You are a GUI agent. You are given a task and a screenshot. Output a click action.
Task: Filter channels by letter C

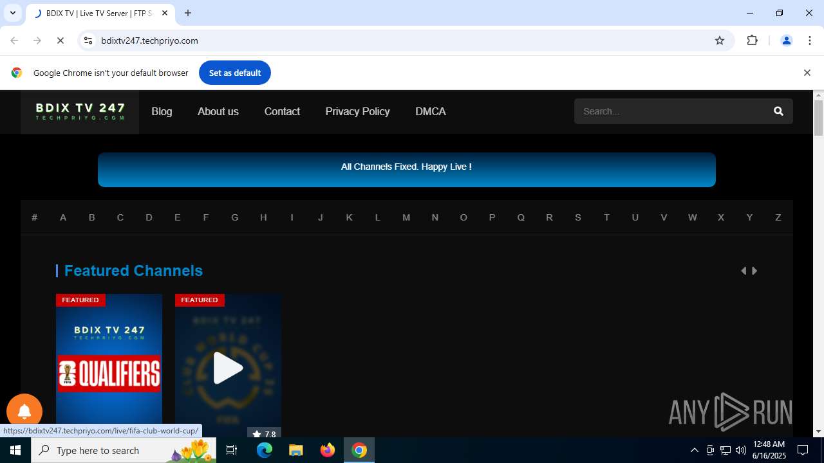point(120,217)
